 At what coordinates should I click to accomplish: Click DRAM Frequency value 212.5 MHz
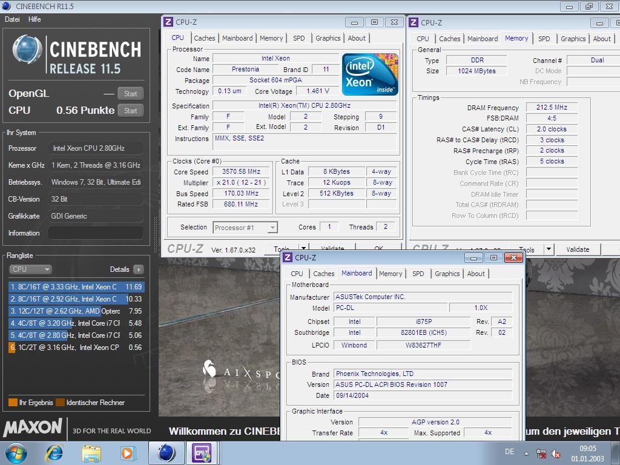(x=552, y=107)
